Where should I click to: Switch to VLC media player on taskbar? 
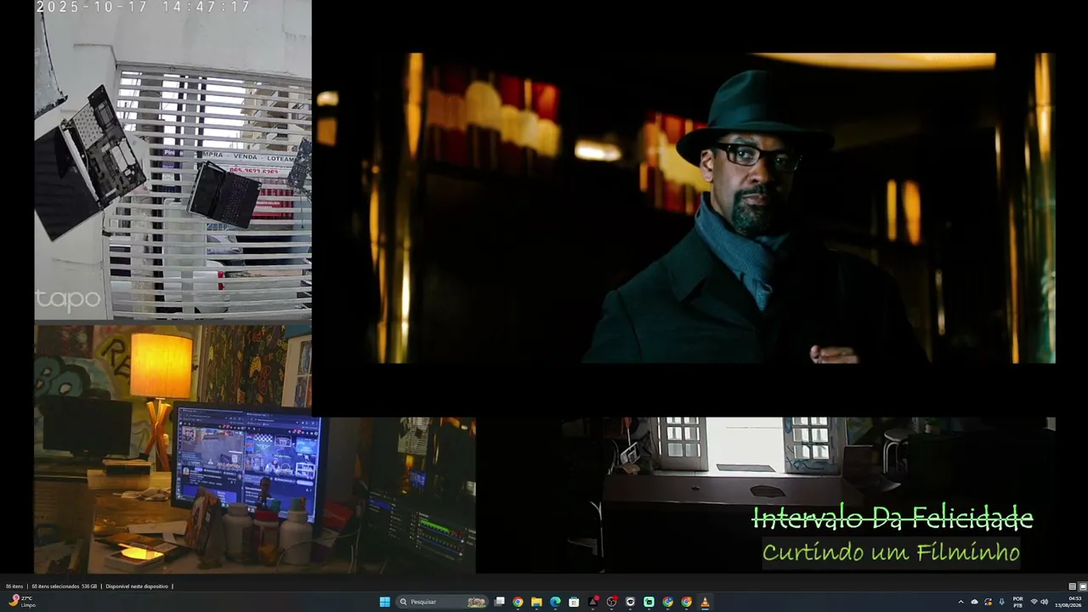(705, 602)
